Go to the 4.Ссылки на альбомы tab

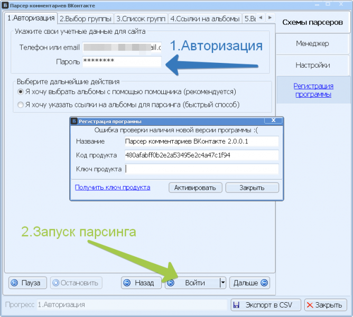[x=205, y=18]
